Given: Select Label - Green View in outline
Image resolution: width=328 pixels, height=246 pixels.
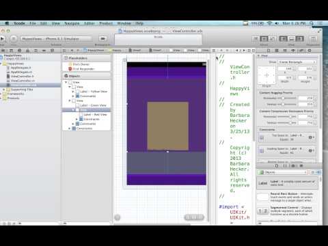Looking at the screenshot, I should tap(93, 105).
